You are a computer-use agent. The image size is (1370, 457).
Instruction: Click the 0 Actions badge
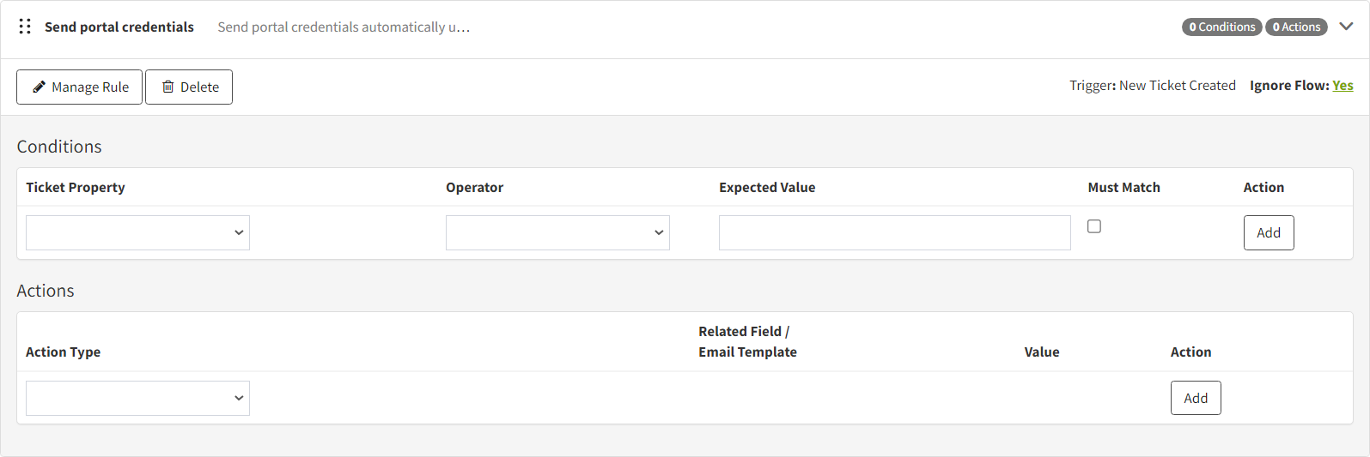[x=1296, y=27]
